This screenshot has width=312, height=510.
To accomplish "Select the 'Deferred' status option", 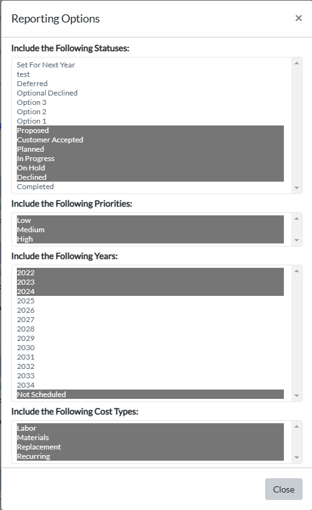I will click(x=150, y=84).
